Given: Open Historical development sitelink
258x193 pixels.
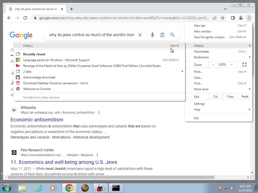Looking at the screenshot, I should tap(91, 137).
